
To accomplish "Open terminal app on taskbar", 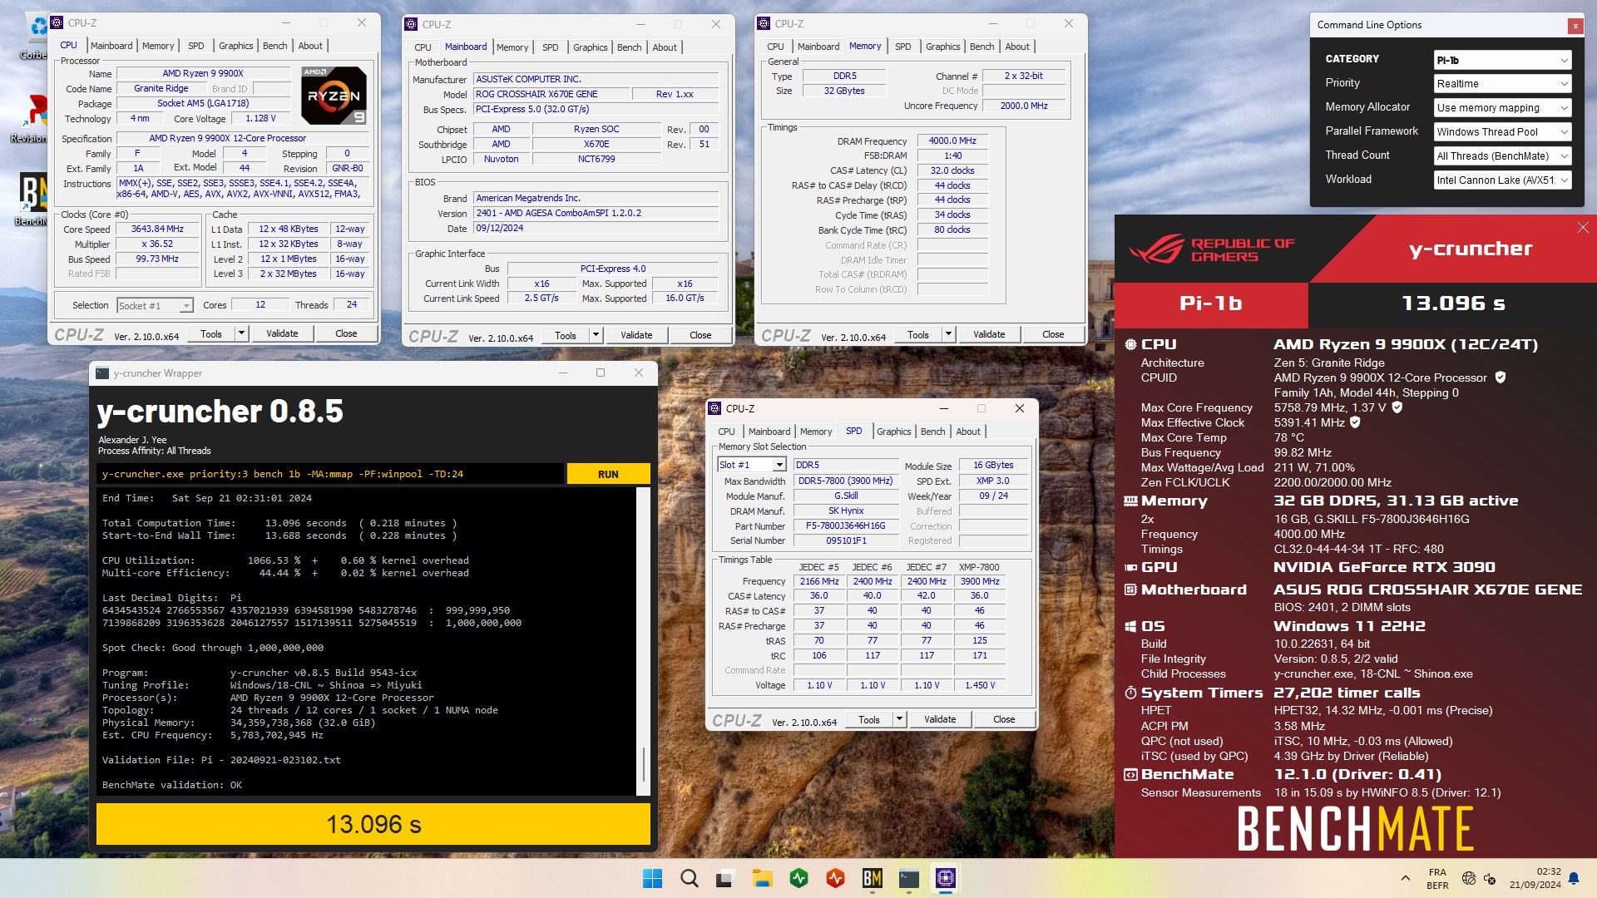I will pos(908,878).
